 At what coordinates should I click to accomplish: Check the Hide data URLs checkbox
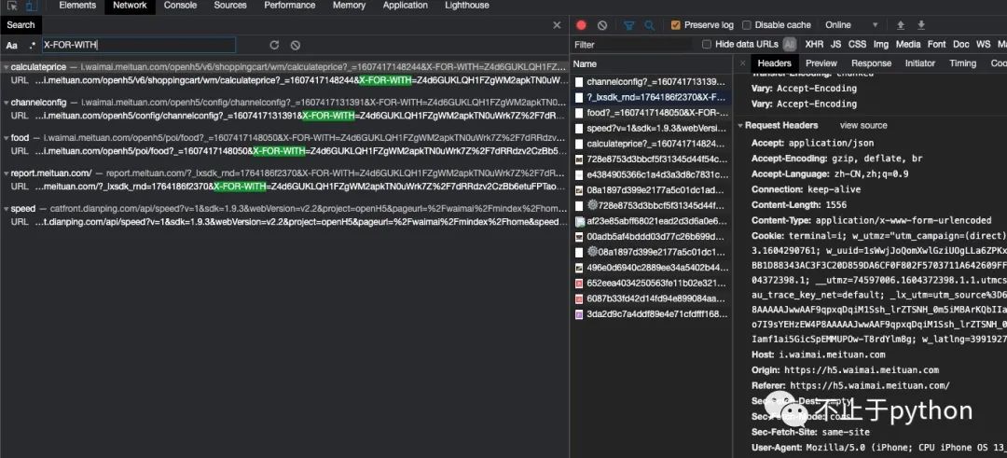coord(707,44)
